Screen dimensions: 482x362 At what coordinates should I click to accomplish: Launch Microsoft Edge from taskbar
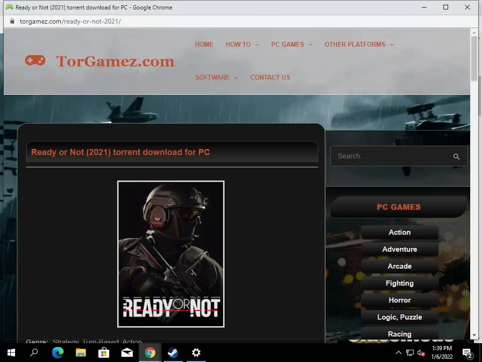tap(58, 353)
